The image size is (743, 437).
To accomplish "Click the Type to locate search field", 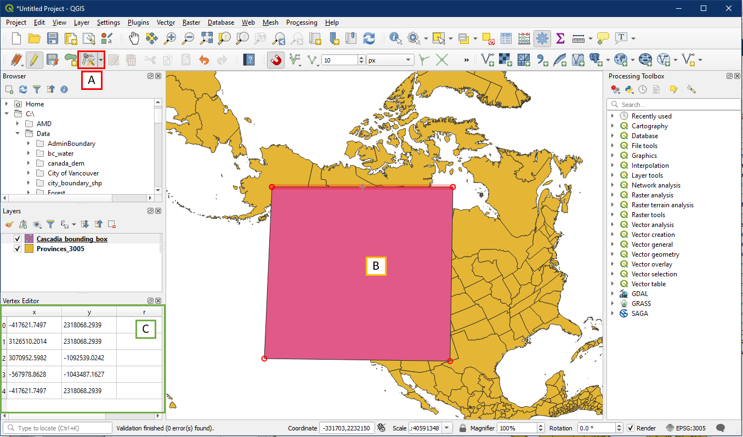I will tap(58, 428).
